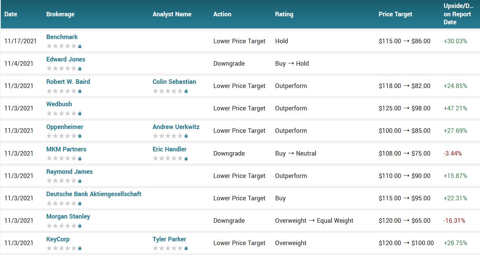Open the MKM Partners link
The image size is (480, 255).
66,149
